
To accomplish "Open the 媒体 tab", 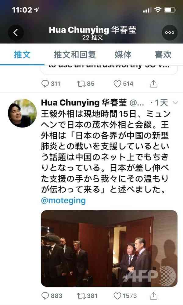I will tap(123, 55).
